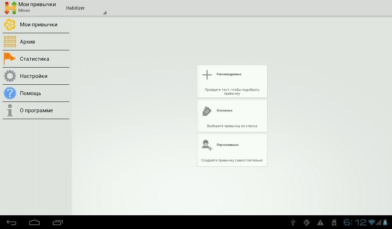392x229 pixels.
Task: Open the recent apps button
Action: click(x=58, y=223)
